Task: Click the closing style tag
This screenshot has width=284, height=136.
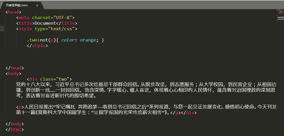Action: tap(38, 46)
